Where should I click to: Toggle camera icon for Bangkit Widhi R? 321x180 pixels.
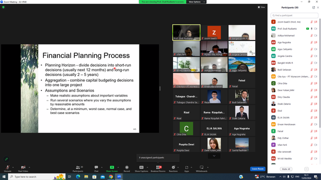315,63
